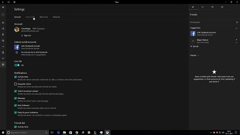Viewport: 240px width, 135px height.
Task: Click See all under Suggestions
Action: (194, 46)
